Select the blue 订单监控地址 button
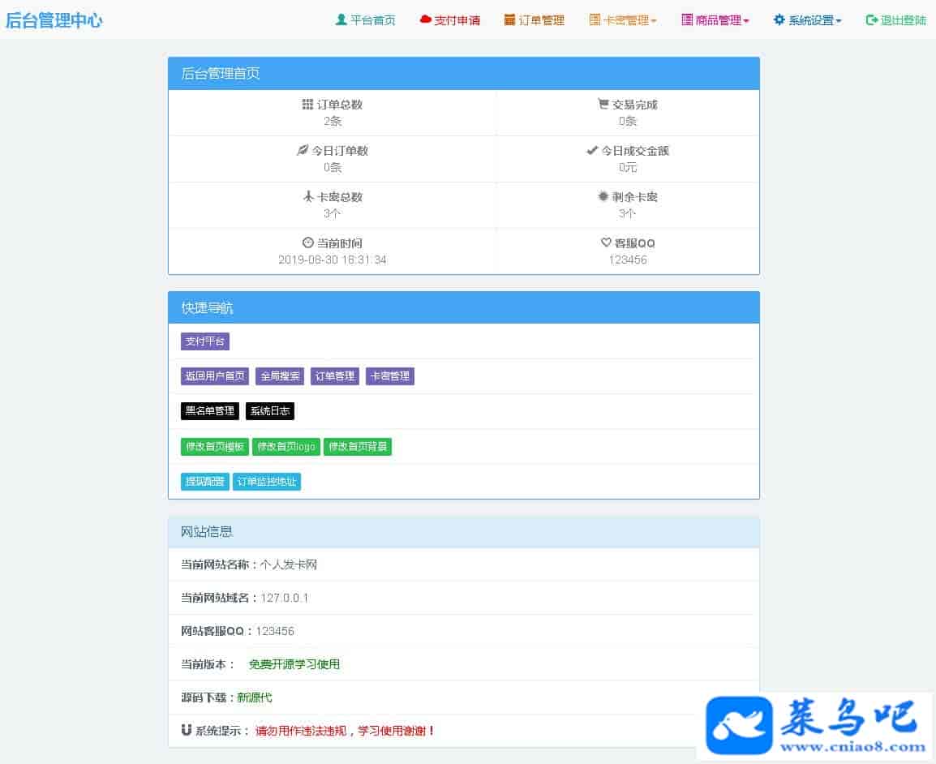The width and height of the screenshot is (936, 764). point(267,482)
